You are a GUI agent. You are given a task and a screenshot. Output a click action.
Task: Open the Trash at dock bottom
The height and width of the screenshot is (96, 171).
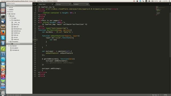point(3,93)
